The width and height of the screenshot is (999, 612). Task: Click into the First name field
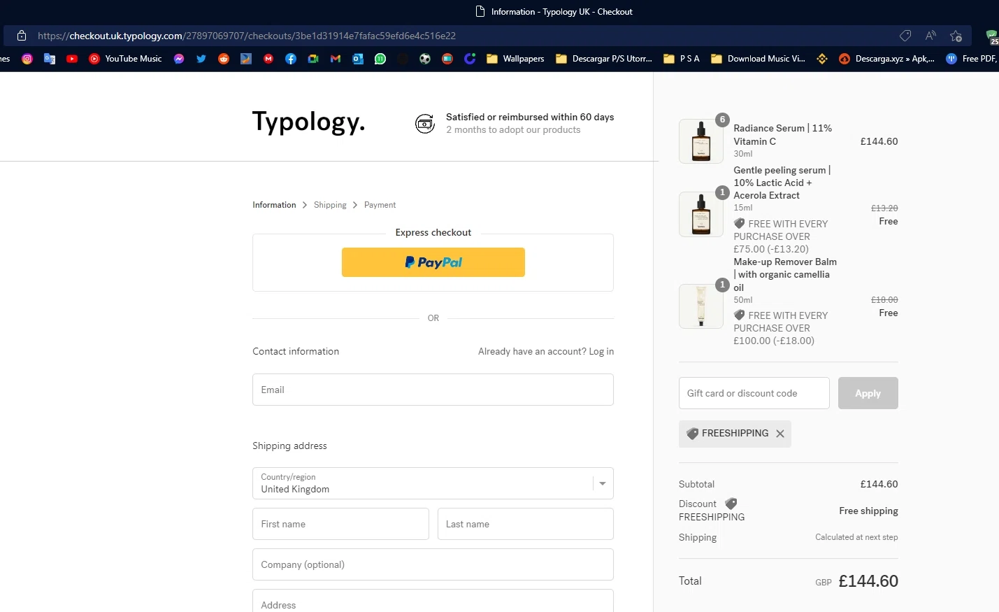pos(340,524)
